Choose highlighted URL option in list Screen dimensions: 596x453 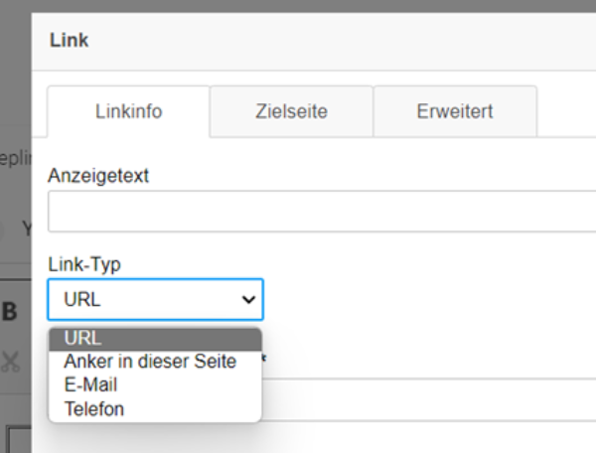pyautogui.click(x=156, y=338)
